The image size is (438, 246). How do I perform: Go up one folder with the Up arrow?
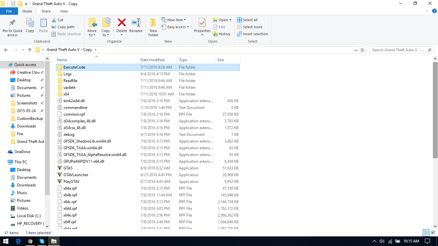pos(30,50)
